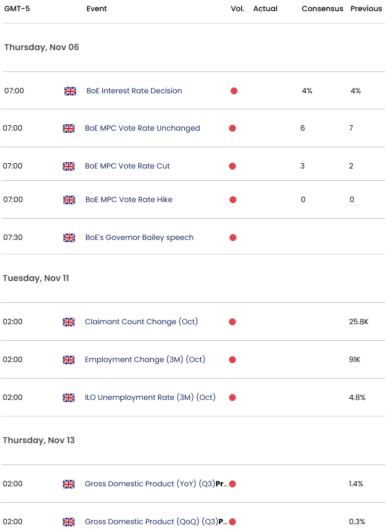Viewport: 385px width, 529px height.
Task: Click red volatility dot for ILO Unemployment Rate
Action: [x=232, y=398]
